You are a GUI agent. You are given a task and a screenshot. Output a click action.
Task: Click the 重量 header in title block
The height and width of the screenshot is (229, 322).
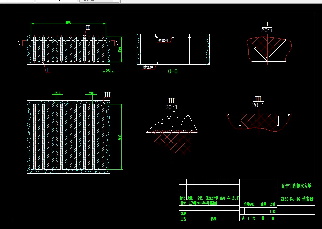263,204
